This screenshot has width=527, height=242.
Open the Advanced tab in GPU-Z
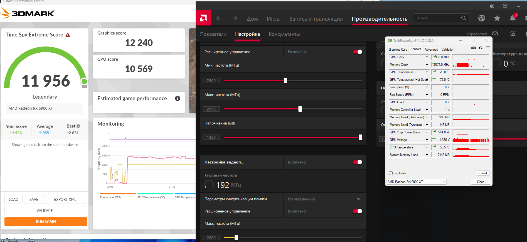click(x=431, y=50)
